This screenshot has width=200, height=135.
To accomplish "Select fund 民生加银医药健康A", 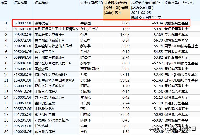I will tap(50, 57).
